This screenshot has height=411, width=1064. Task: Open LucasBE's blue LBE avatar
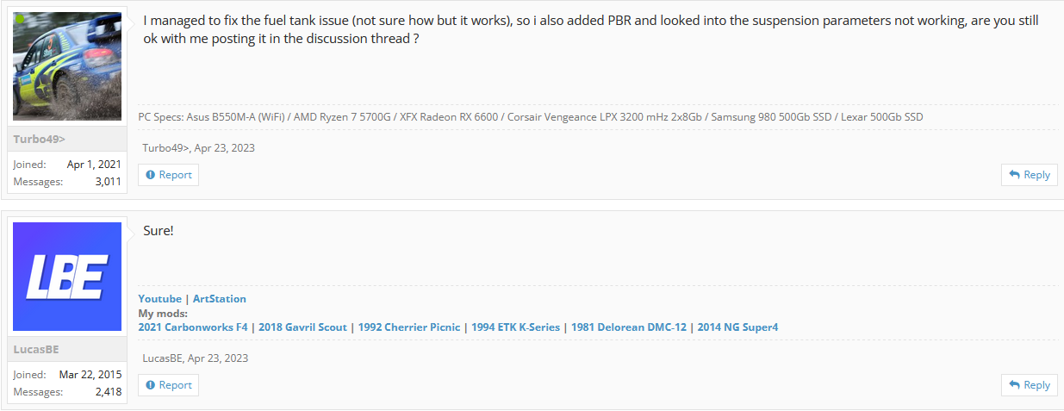click(67, 277)
